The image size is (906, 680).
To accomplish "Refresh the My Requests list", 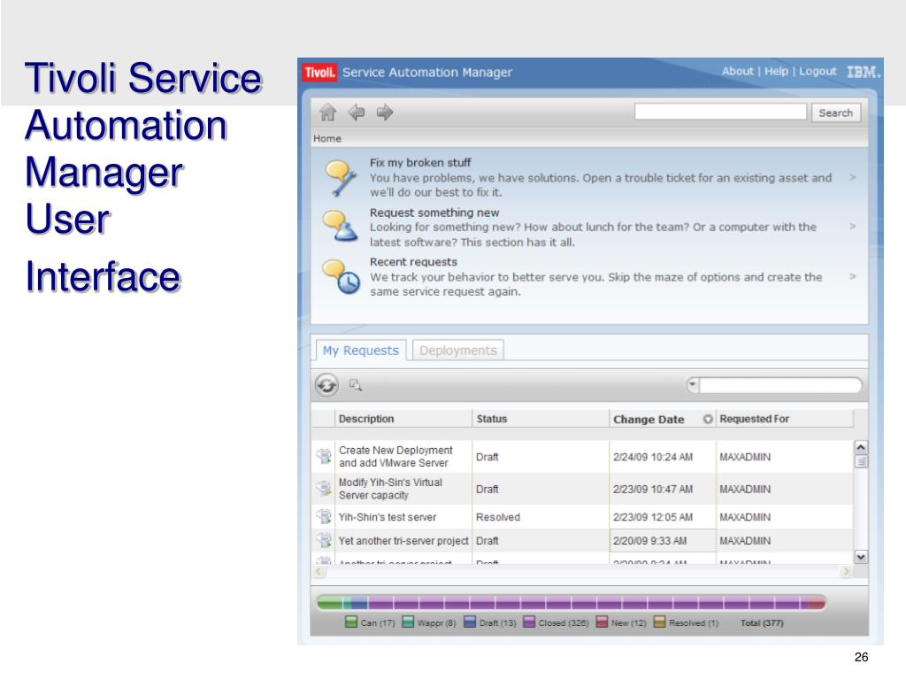I will tap(327, 385).
